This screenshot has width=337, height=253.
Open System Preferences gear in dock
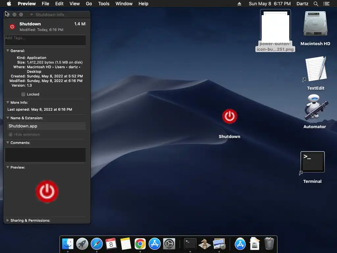click(x=169, y=244)
